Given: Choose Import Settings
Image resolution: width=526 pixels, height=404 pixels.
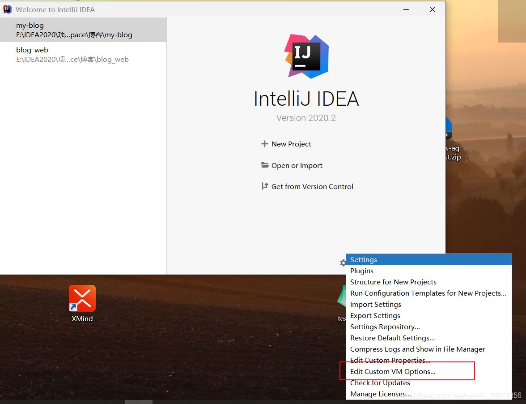Looking at the screenshot, I should (x=428, y=304).
